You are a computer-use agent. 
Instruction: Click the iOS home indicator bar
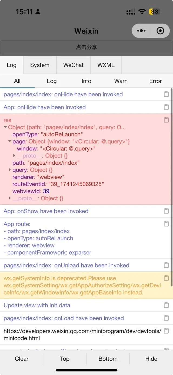point(86,370)
